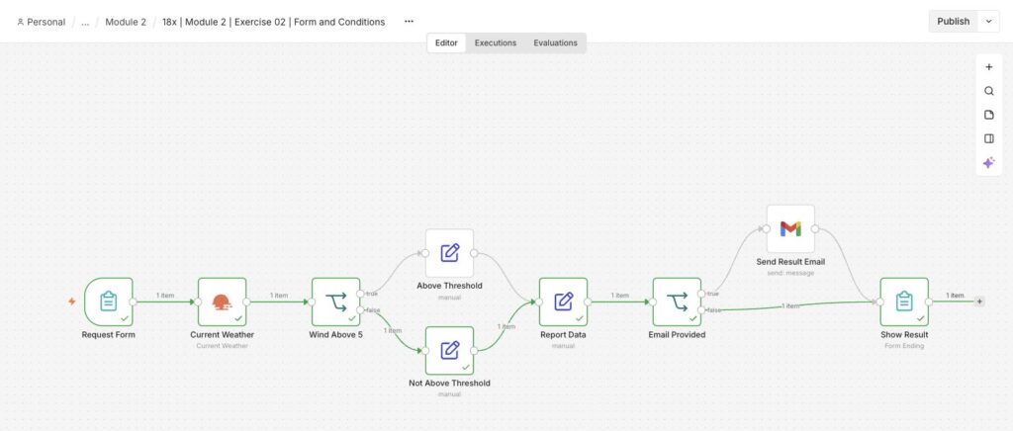Screen dimensions: 1013x431
Task: Click Above Threshold output connector
Action: click(474, 253)
